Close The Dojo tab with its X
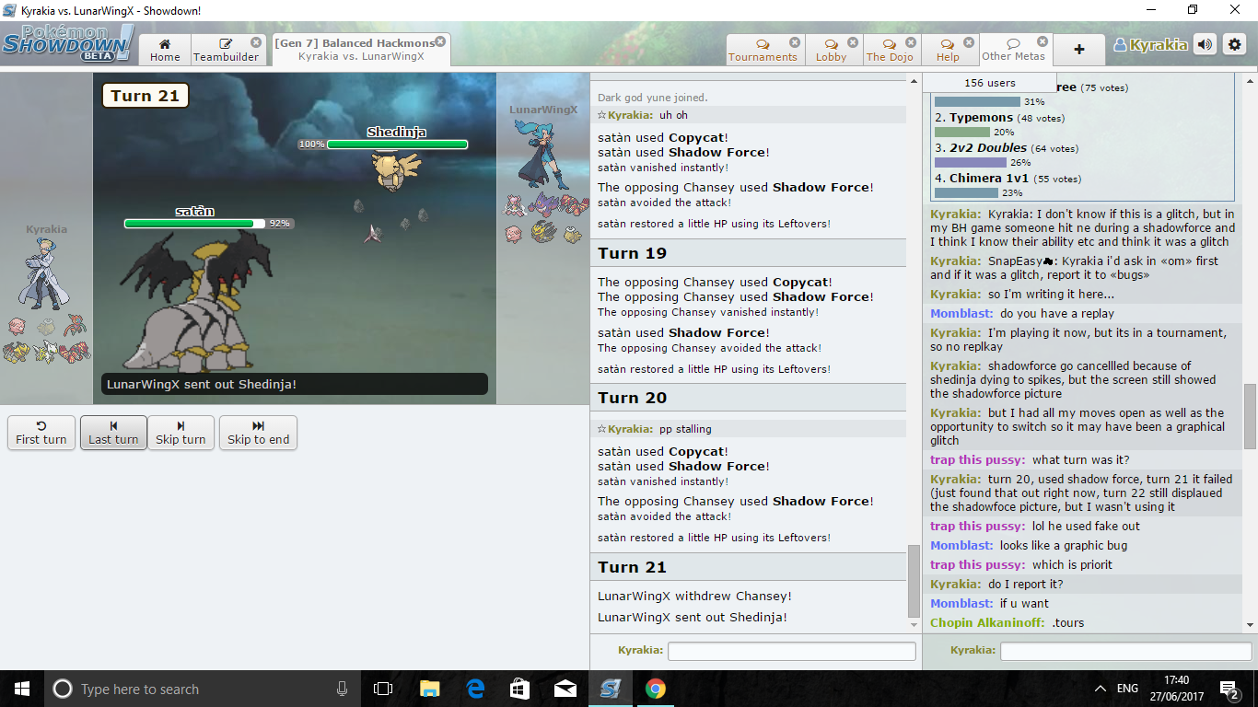This screenshot has width=1258, height=707. (911, 42)
